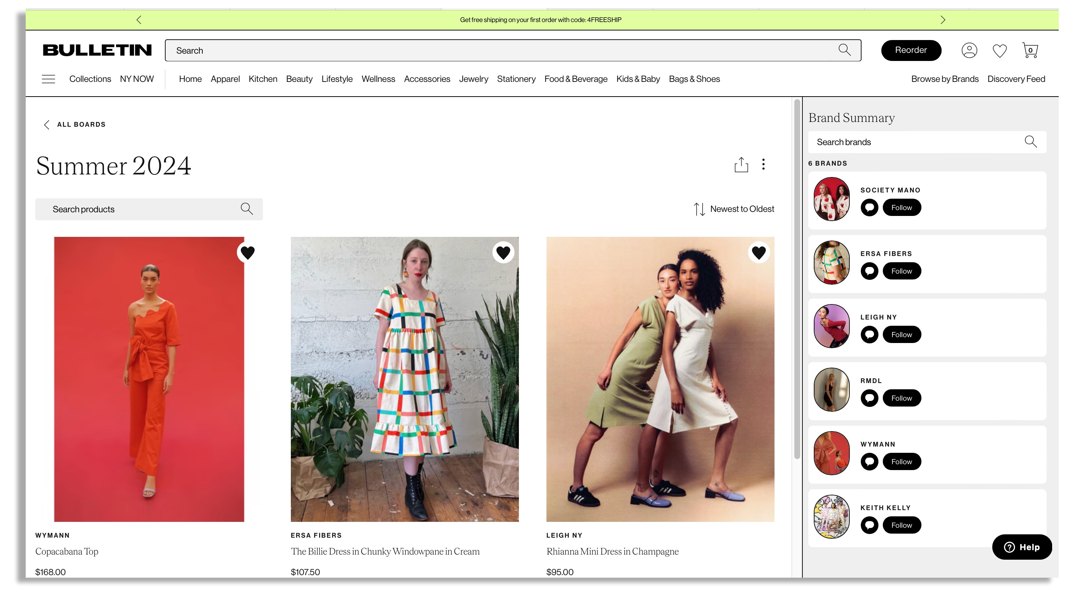Click the previous announcement arrow in banner
This screenshot has width=1076, height=592.
pos(139,19)
